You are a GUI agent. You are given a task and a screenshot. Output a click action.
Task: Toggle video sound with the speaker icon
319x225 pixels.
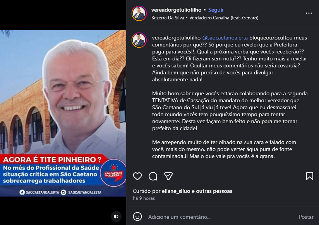coord(116,216)
